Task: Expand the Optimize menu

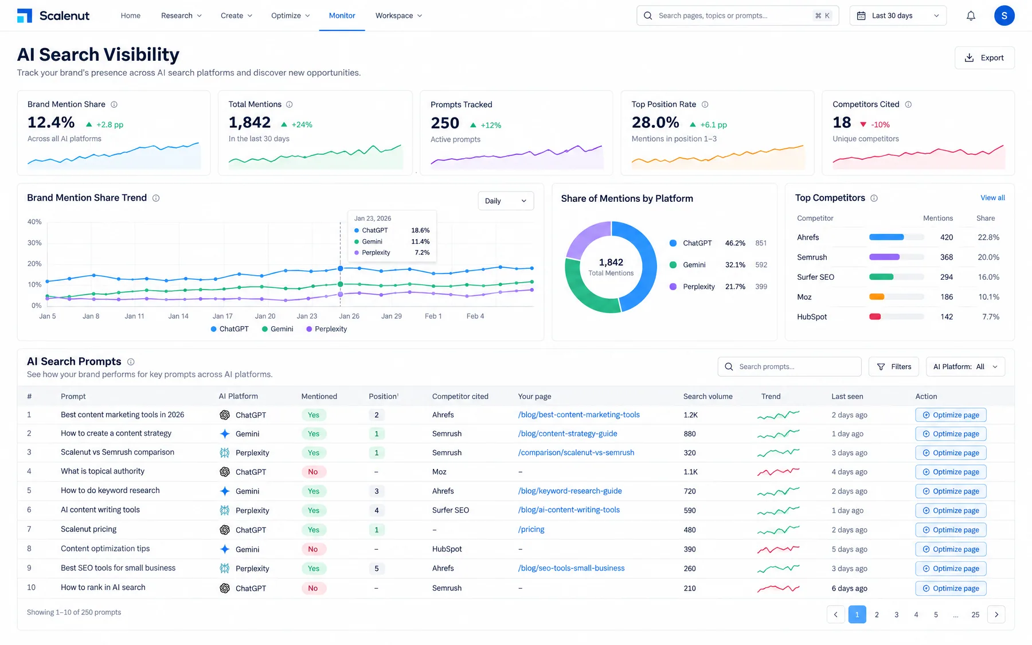Action: [290, 15]
